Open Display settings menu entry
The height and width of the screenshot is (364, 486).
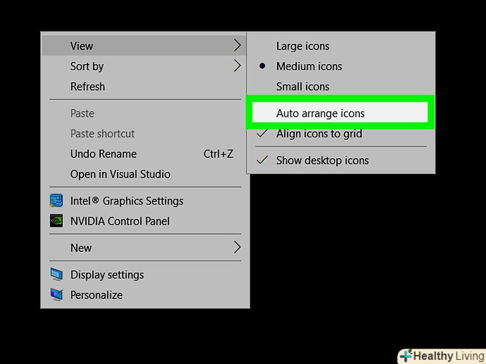click(107, 275)
